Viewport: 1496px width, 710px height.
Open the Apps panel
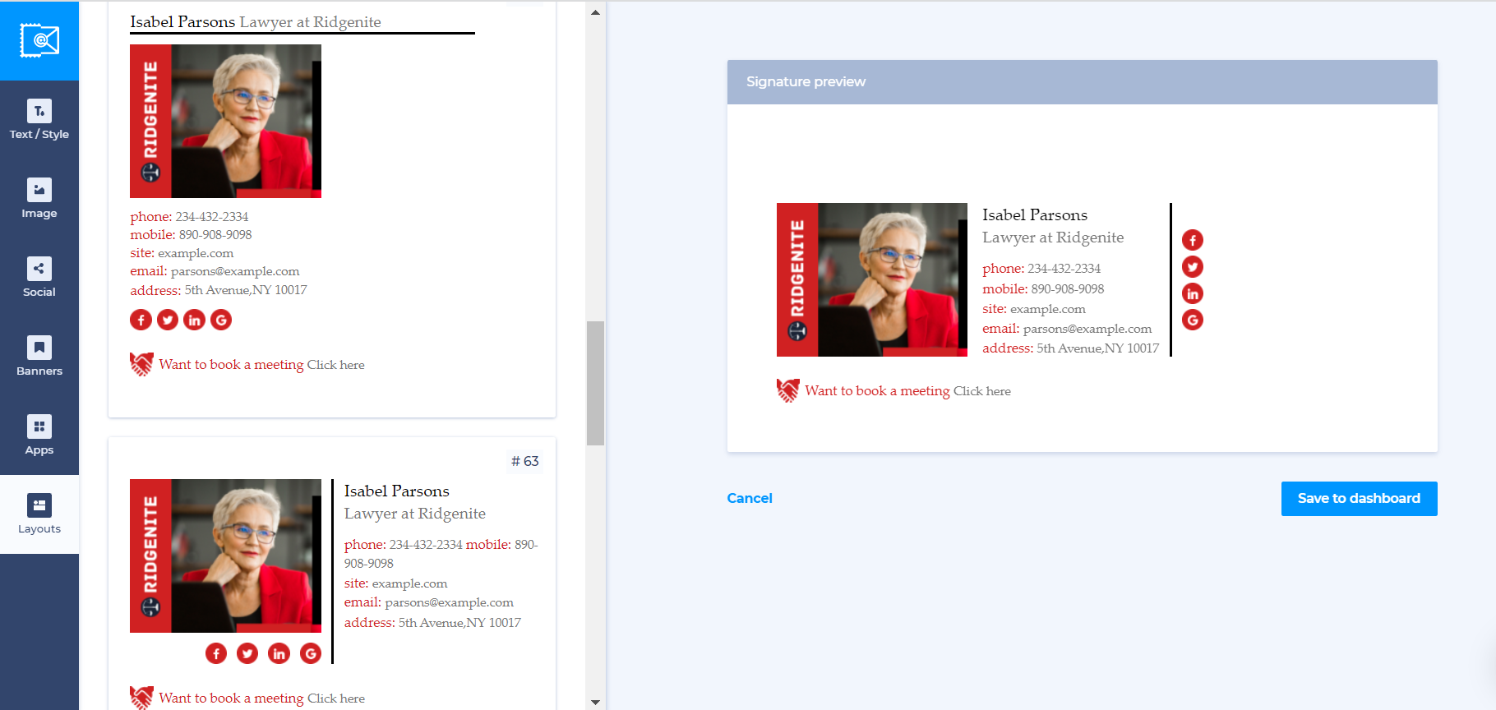coord(39,436)
